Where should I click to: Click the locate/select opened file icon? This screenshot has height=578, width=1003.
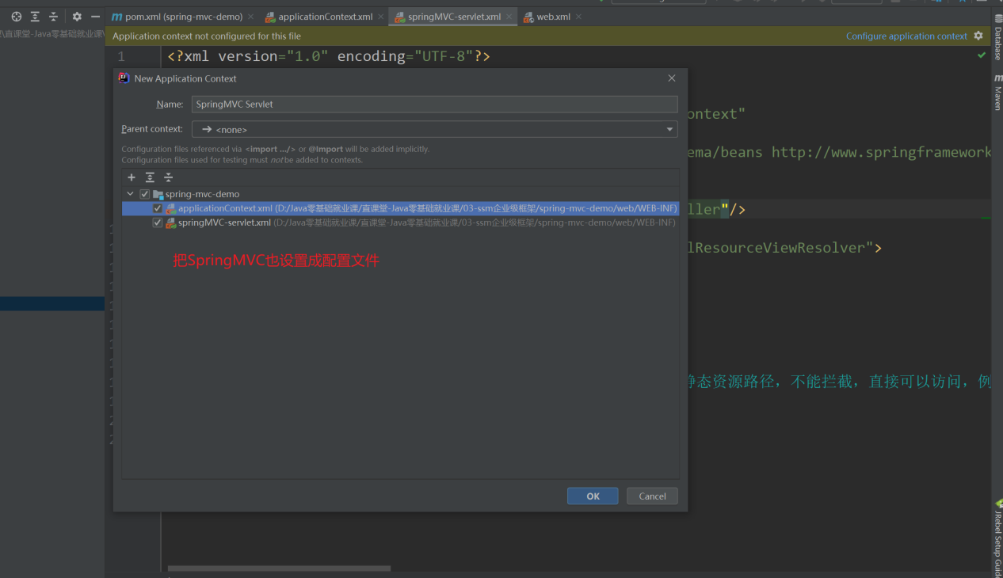(16, 16)
